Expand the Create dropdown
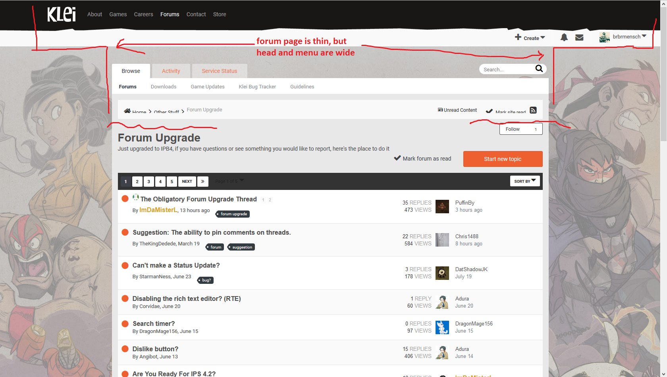The image size is (667, 377). click(x=530, y=38)
